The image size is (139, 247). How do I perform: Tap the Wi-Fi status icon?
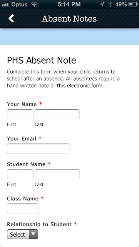click(x=34, y=4)
